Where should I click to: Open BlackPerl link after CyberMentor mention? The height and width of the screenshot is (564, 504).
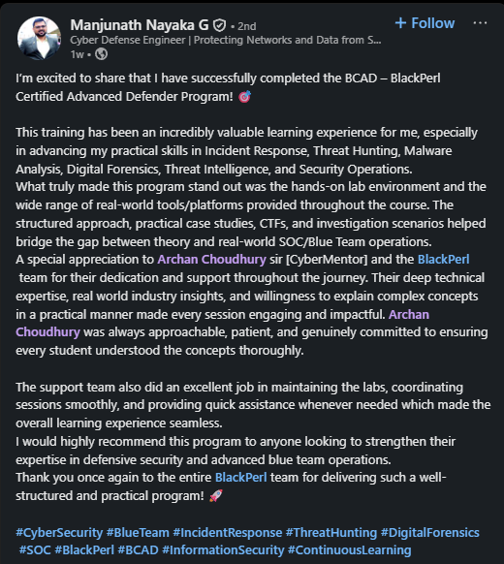coord(443,260)
